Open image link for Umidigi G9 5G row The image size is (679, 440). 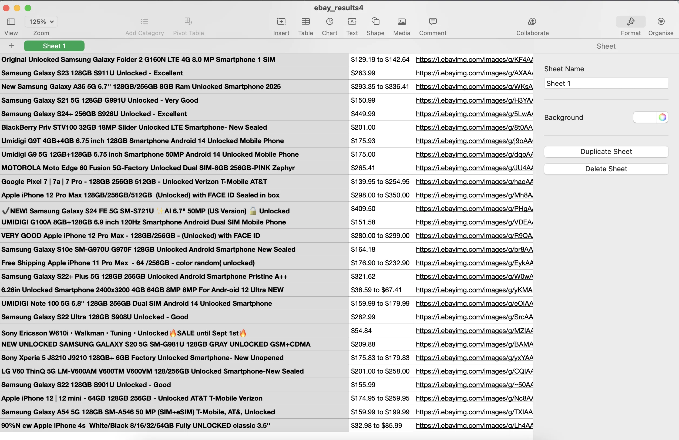pos(474,154)
